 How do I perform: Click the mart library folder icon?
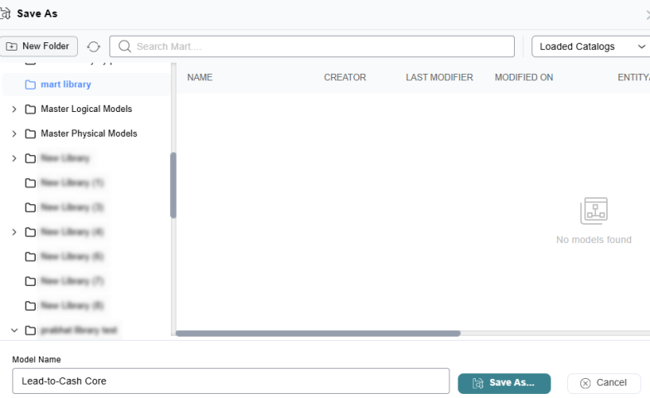tap(30, 85)
